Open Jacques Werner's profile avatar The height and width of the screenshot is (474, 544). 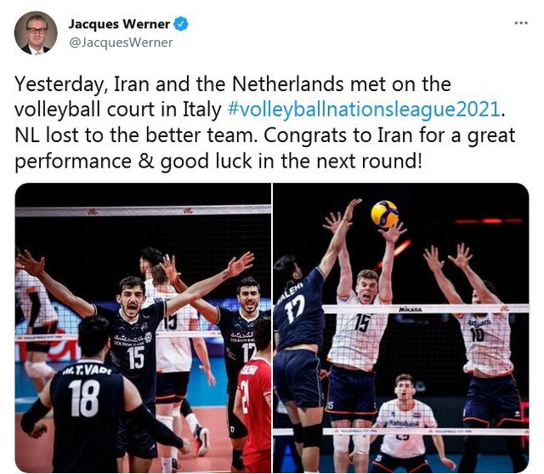coord(36,32)
